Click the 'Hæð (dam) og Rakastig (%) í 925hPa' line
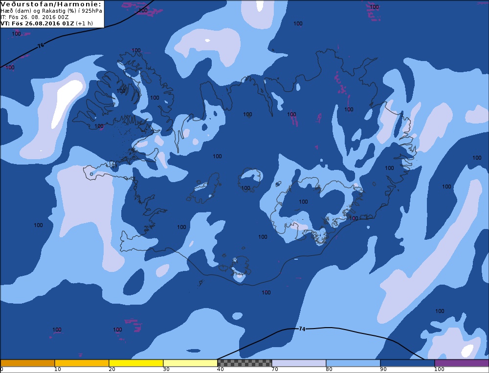Screen dimensions: 489x373 [x=51, y=11]
